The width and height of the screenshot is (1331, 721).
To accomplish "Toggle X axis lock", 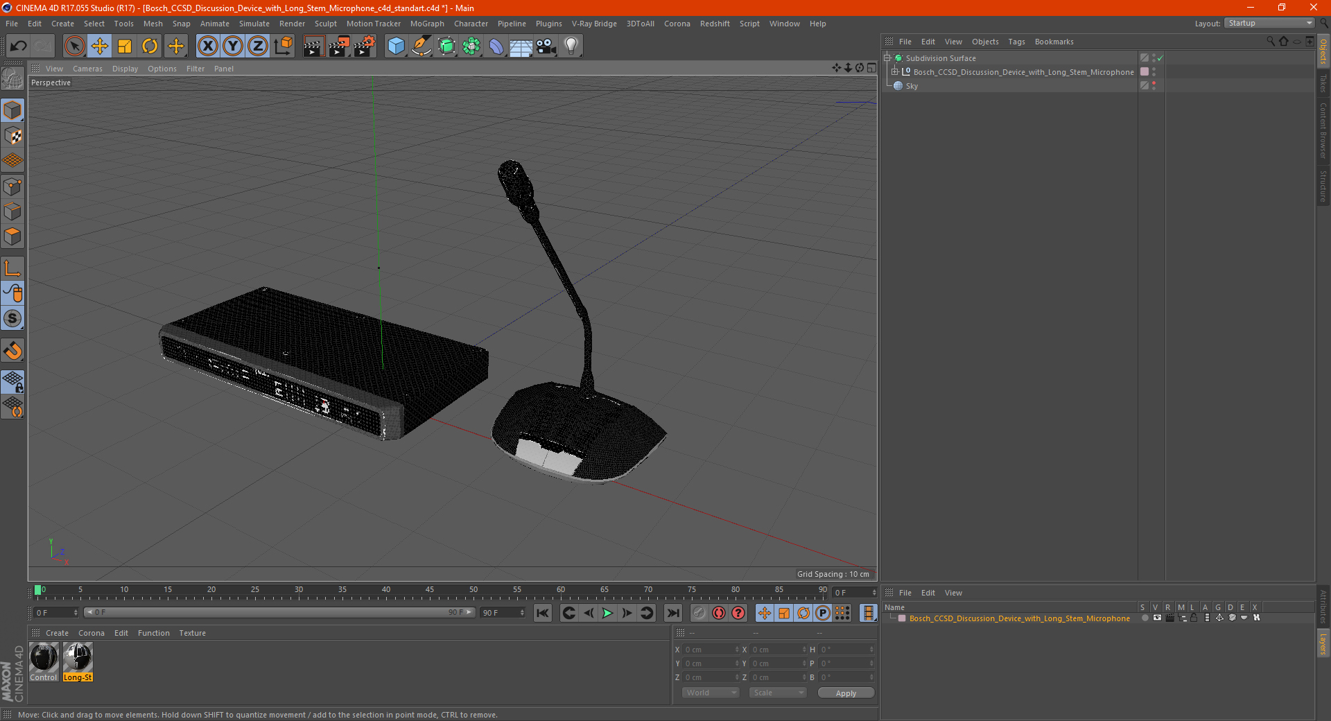I will tap(207, 46).
